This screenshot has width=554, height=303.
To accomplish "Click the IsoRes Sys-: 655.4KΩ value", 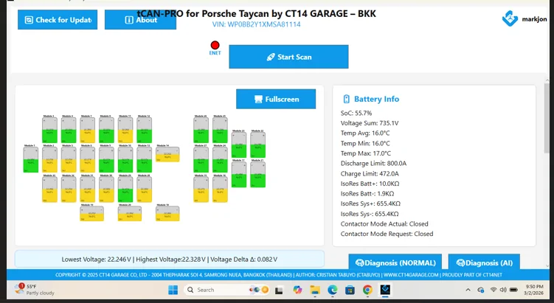I will coord(370,214).
